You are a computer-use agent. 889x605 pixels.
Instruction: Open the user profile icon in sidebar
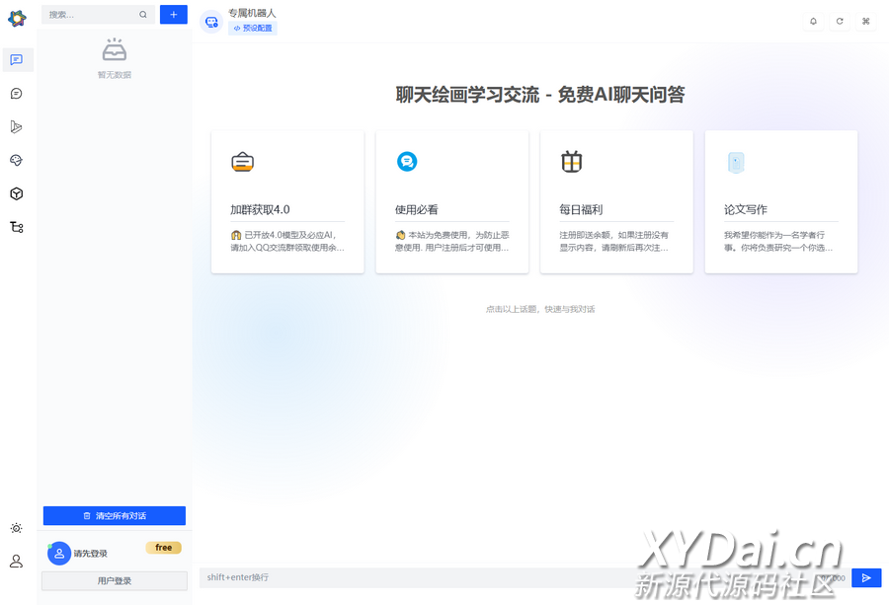pyautogui.click(x=17, y=561)
